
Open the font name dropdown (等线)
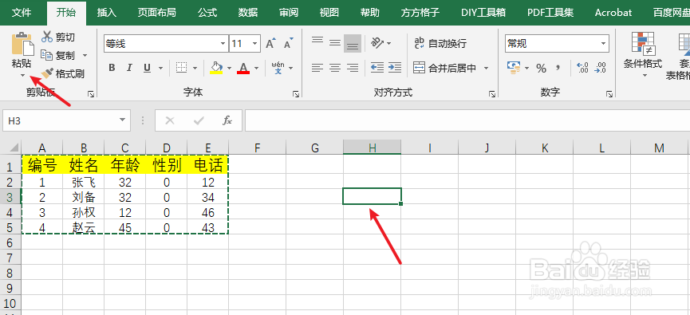223,44
